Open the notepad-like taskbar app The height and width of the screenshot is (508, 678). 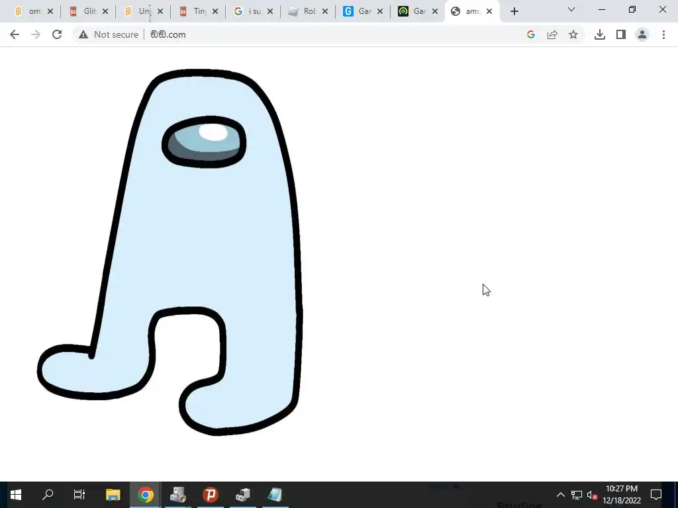[275, 495]
